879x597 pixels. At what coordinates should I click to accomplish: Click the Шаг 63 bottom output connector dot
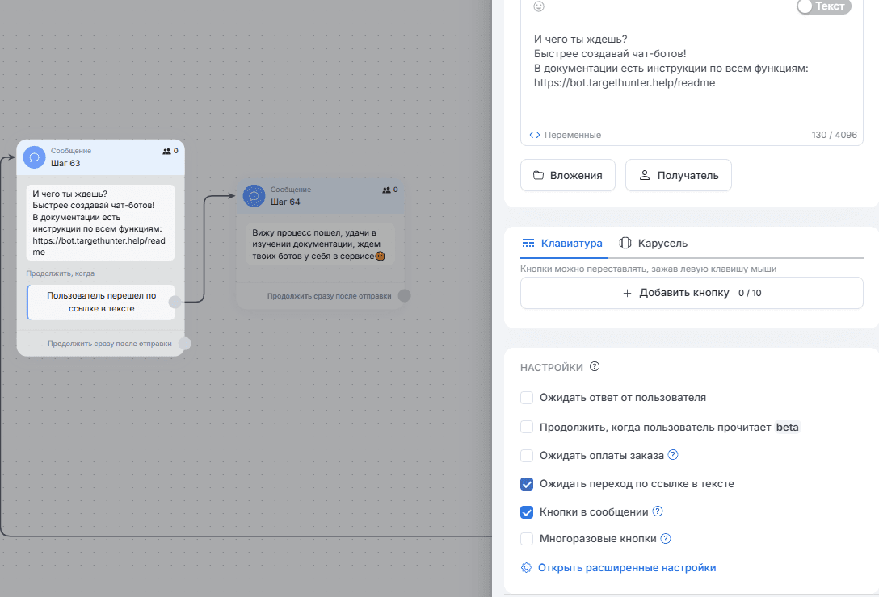click(184, 344)
